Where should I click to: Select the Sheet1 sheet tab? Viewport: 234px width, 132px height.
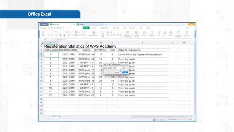(x=54, y=117)
